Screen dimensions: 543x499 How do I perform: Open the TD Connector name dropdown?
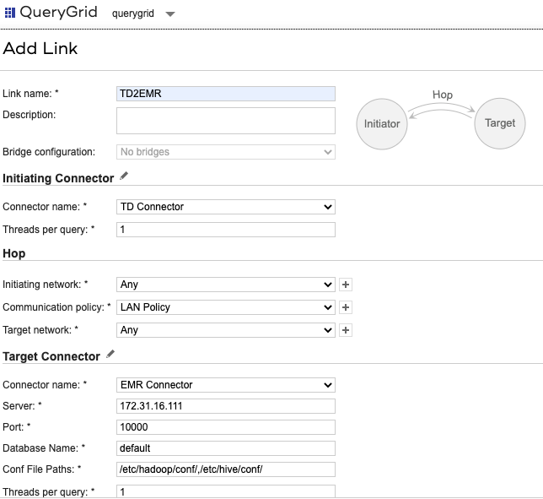225,206
